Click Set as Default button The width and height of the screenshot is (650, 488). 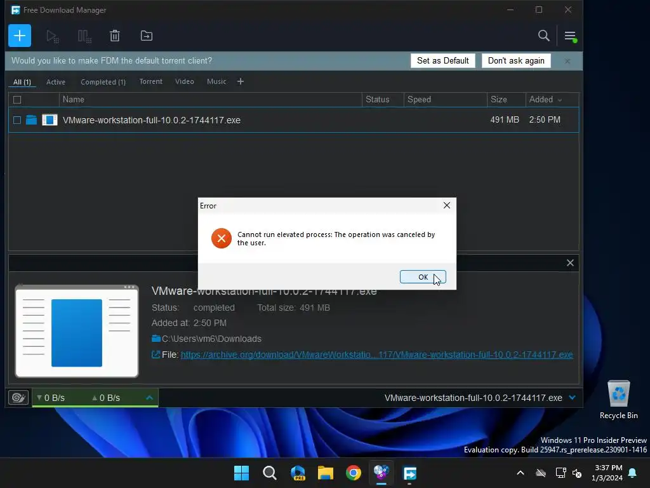pos(442,60)
